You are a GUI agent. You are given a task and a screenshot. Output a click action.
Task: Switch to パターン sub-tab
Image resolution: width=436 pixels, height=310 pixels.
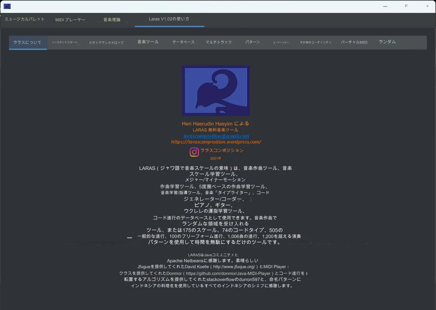(x=252, y=42)
